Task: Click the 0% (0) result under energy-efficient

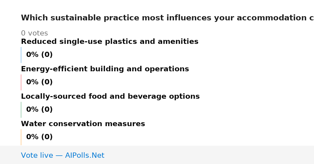Action: (x=40, y=82)
